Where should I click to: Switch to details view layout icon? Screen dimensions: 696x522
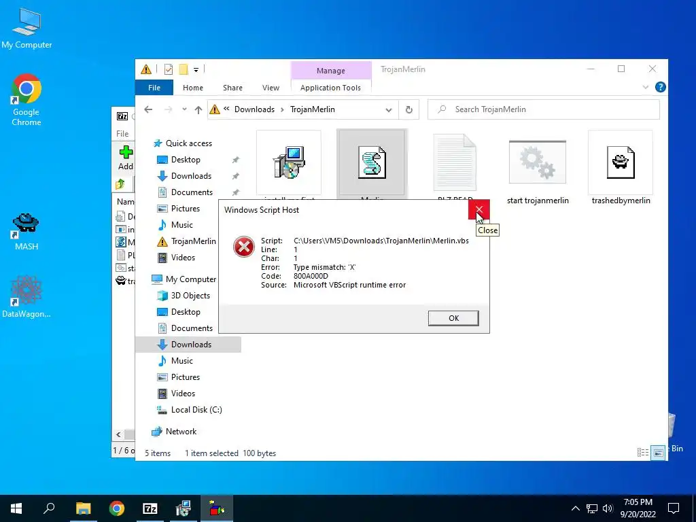pos(643,452)
